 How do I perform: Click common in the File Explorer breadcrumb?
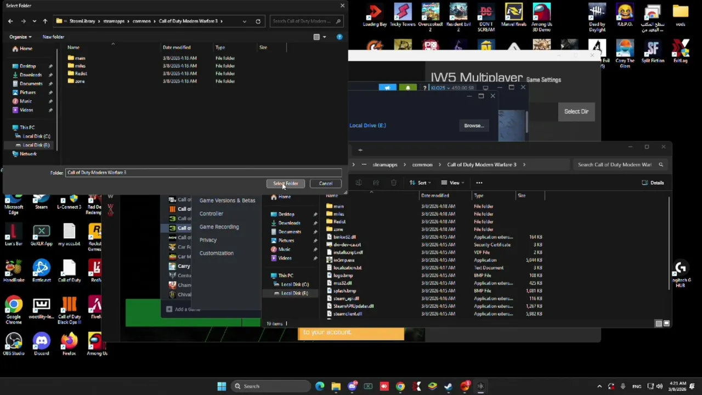tap(422, 165)
